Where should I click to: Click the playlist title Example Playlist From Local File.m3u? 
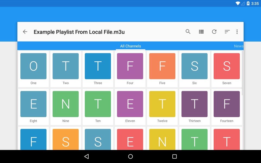tap(79, 32)
